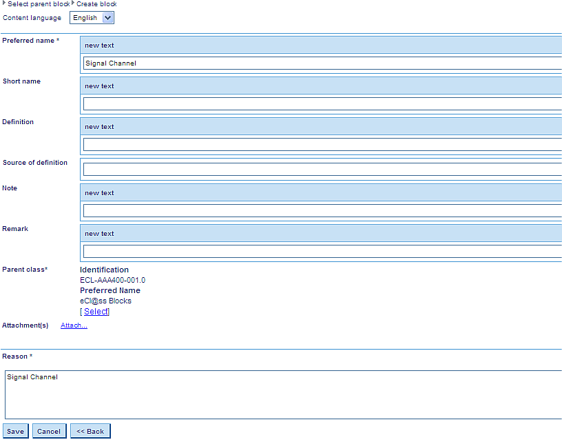Image resolution: width=562 pixels, height=442 pixels.
Task: Focus the Preferred name input with 'Signal Channel'
Action: (x=322, y=63)
